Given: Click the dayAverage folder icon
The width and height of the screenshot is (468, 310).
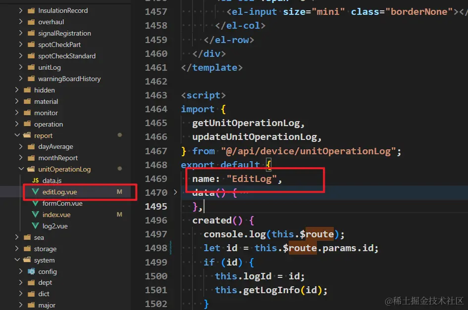Looking at the screenshot, I should coord(31,147).
